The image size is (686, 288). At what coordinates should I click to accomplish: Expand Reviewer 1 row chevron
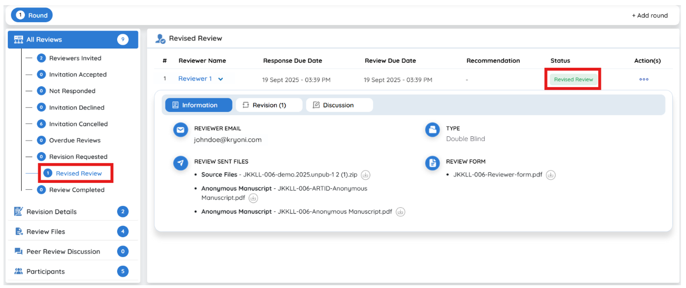point(221,79)
